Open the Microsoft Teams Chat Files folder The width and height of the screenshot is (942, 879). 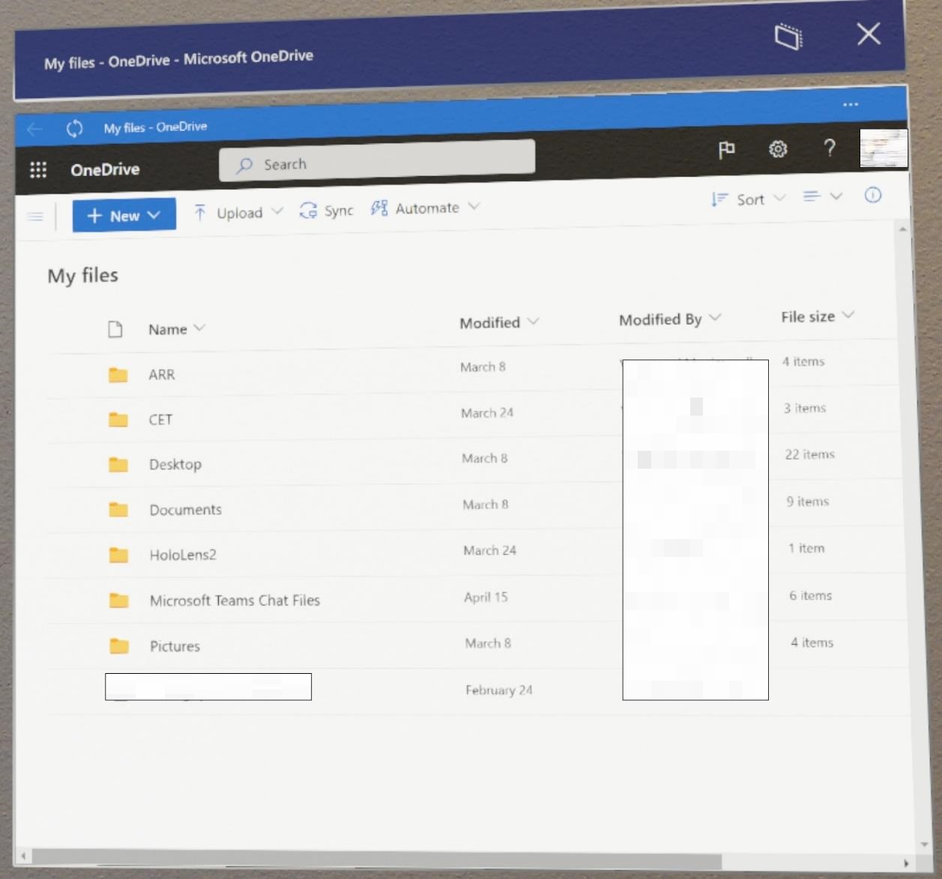[x=235, y=600]
